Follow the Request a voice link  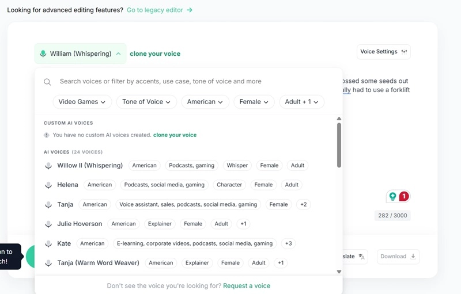247,286
